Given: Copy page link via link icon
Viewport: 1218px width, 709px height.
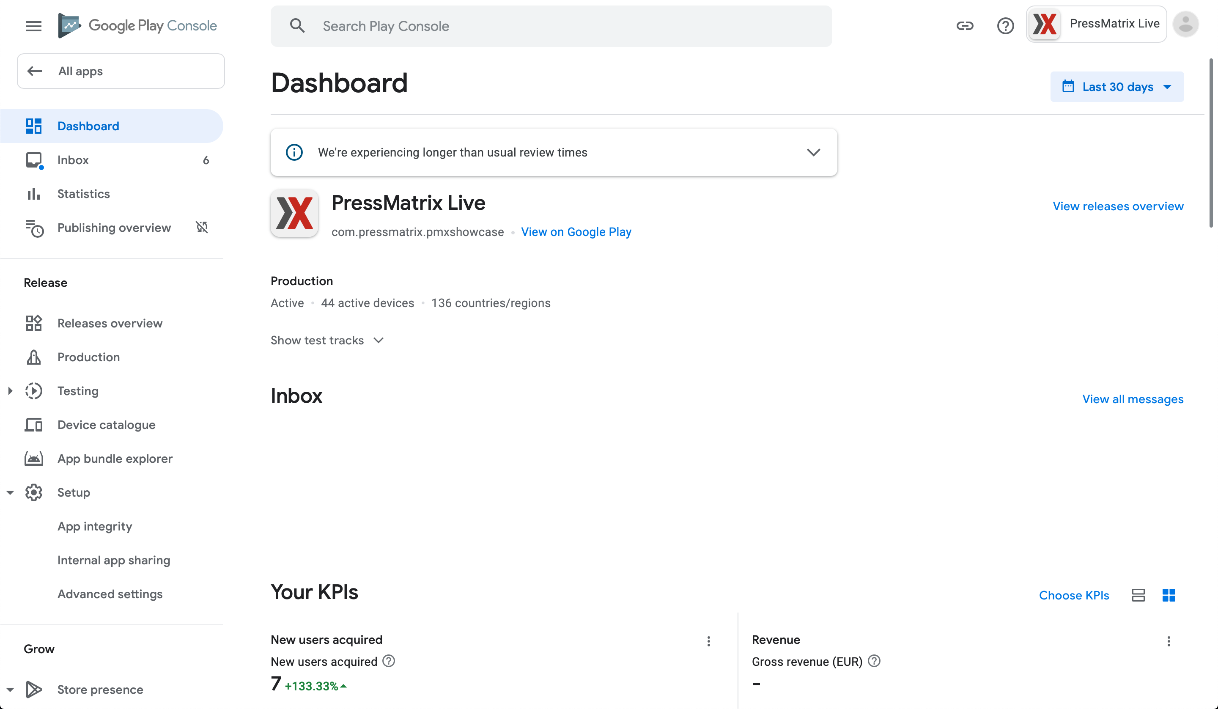Looking at the screenshot, I should tap(965, 26).
